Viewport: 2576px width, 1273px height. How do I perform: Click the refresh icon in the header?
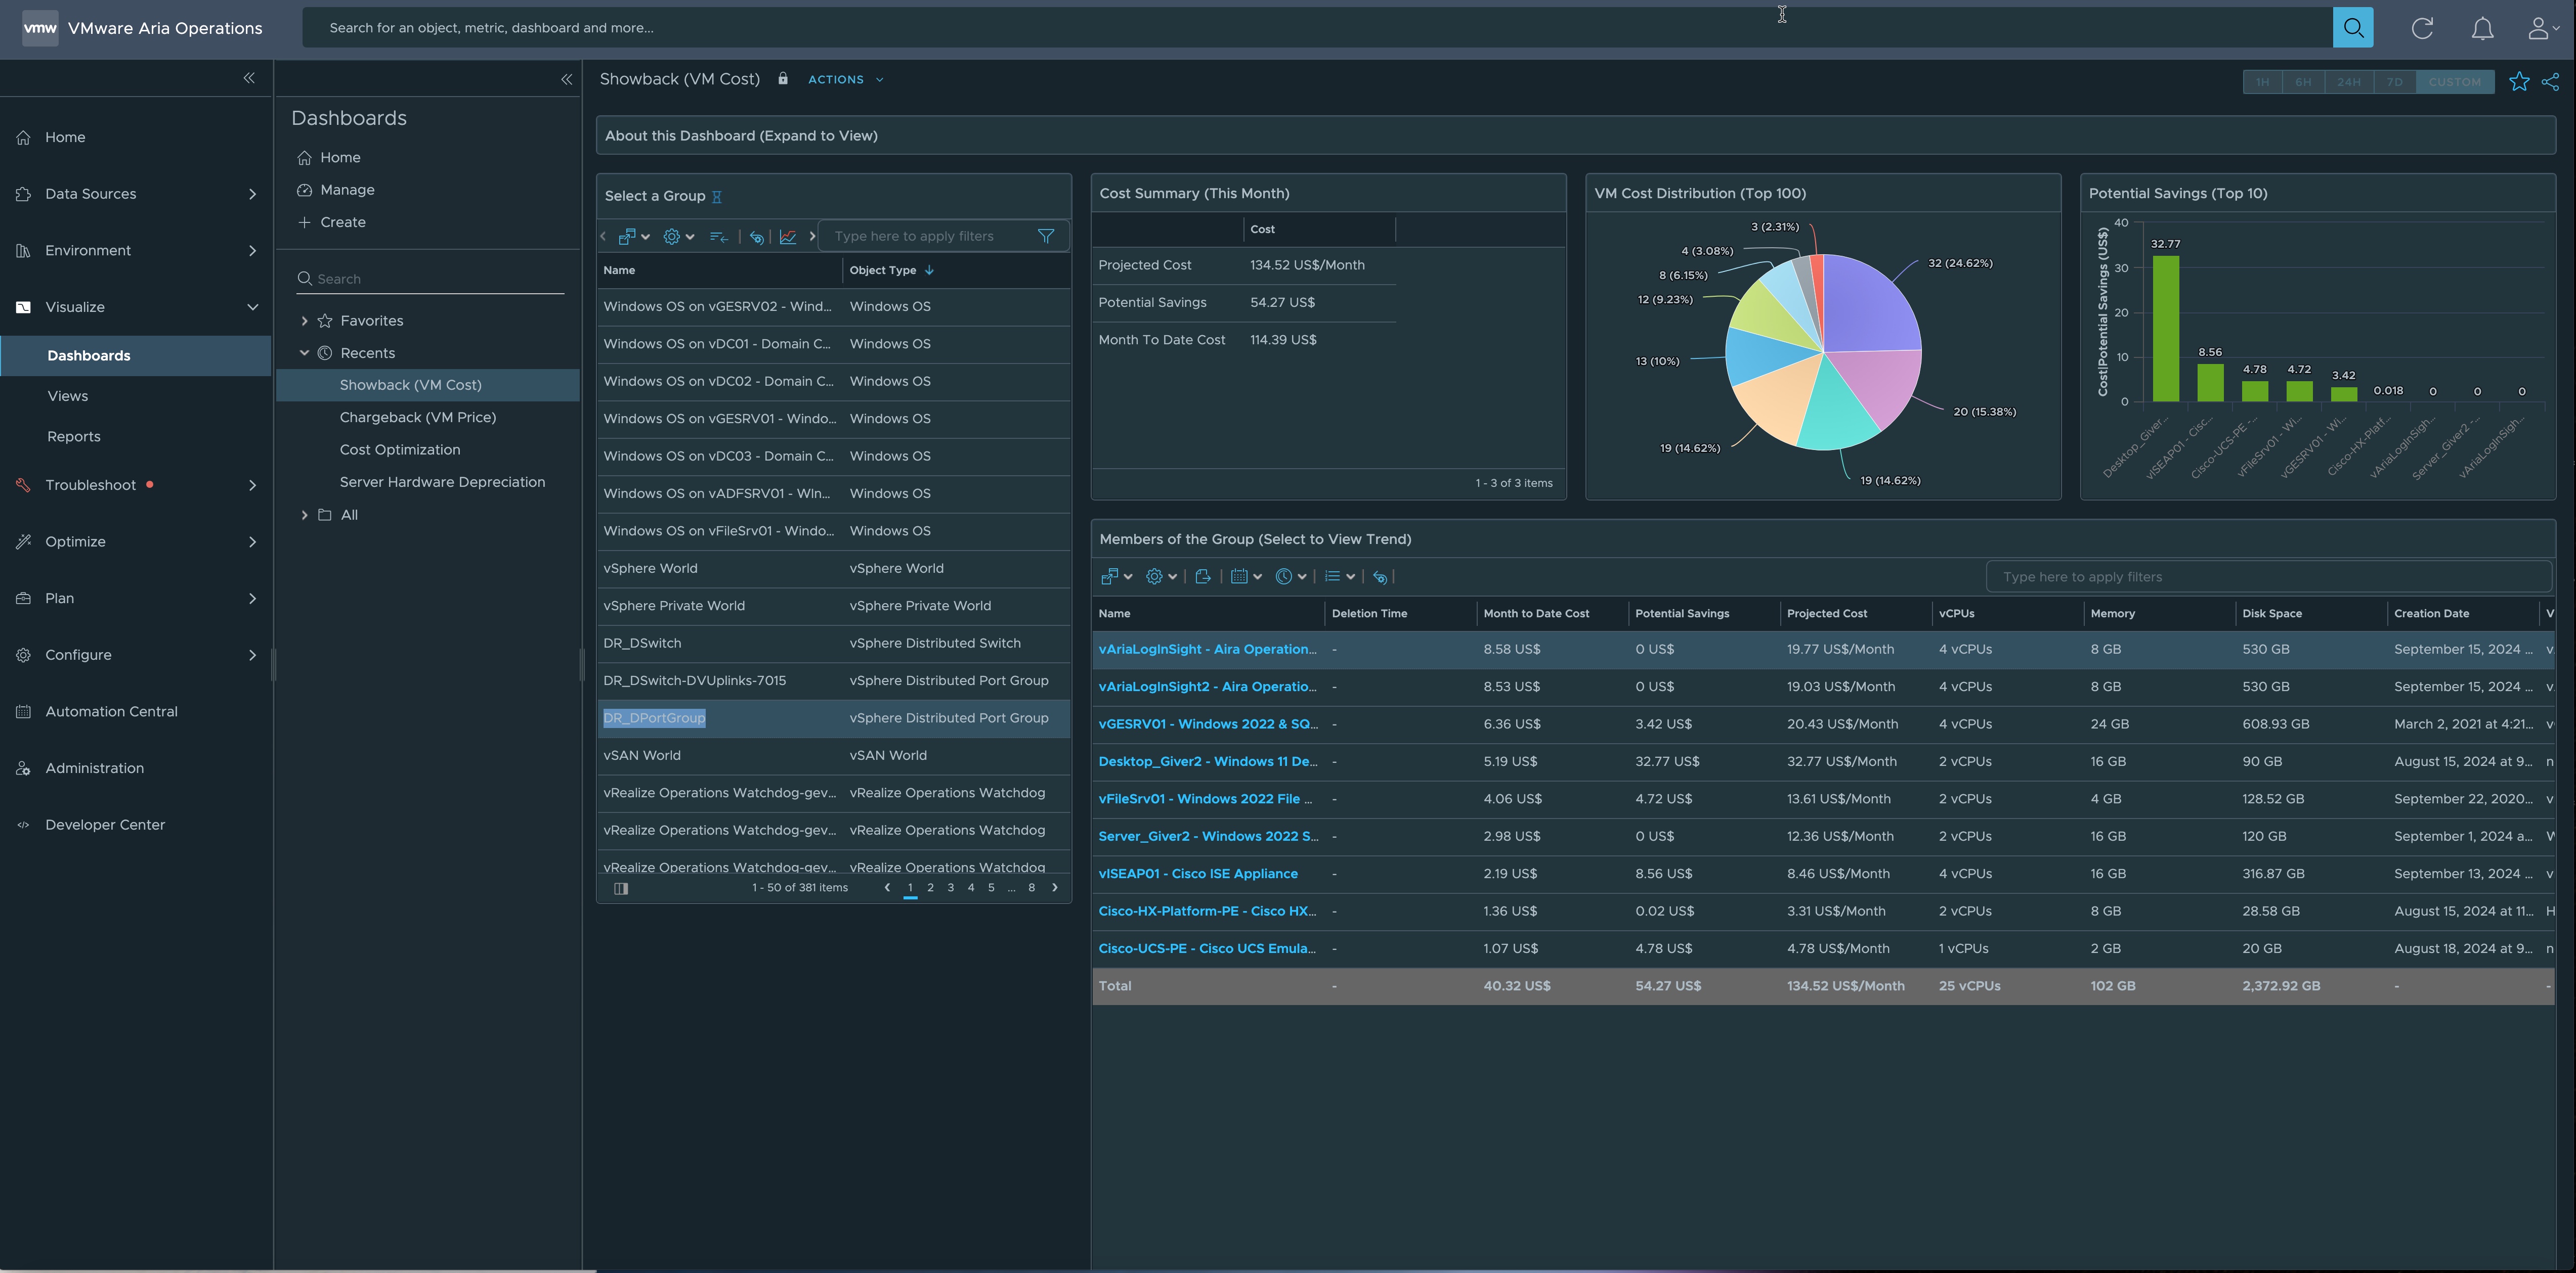[x=2422, y=28]
